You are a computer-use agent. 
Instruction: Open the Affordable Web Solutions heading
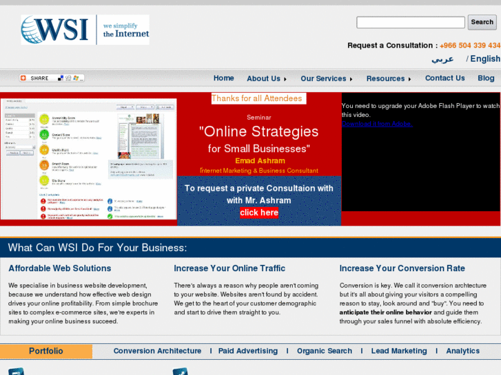coord(60,268)
